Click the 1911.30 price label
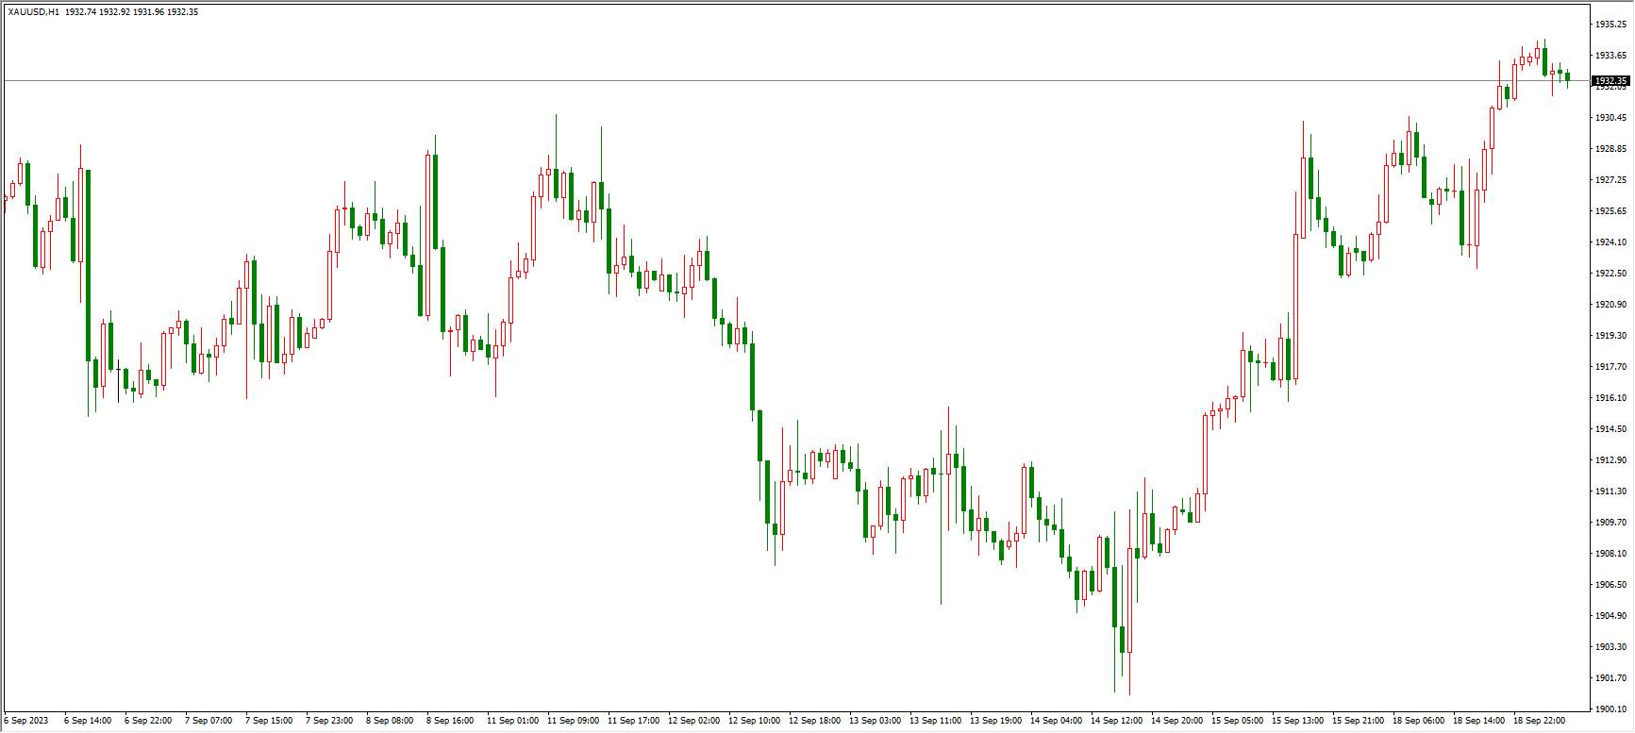 point(1610,491)
